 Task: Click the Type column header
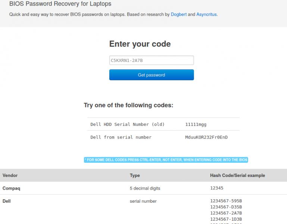(135, 175)
